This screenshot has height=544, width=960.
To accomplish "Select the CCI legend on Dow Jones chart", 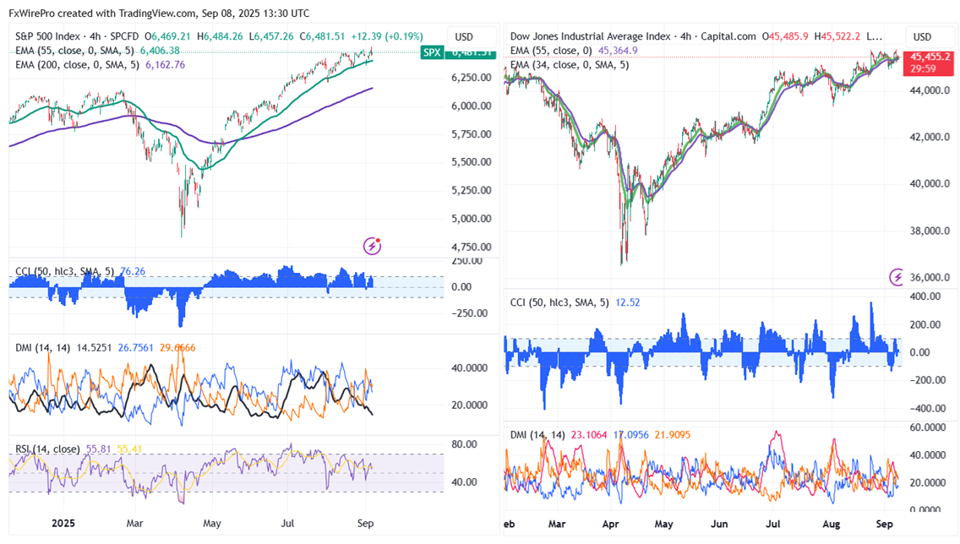I will (x=559, y=302).
